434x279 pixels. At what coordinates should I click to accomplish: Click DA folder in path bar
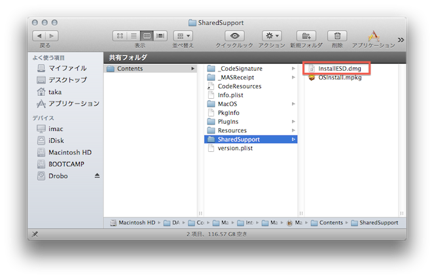[x=172, y=223]
